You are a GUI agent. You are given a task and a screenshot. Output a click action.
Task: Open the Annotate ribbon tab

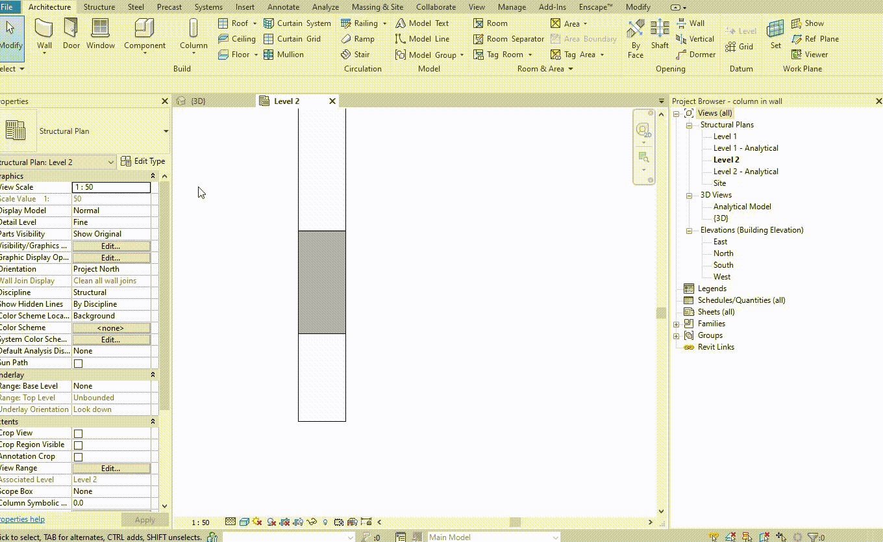point(284,7)
